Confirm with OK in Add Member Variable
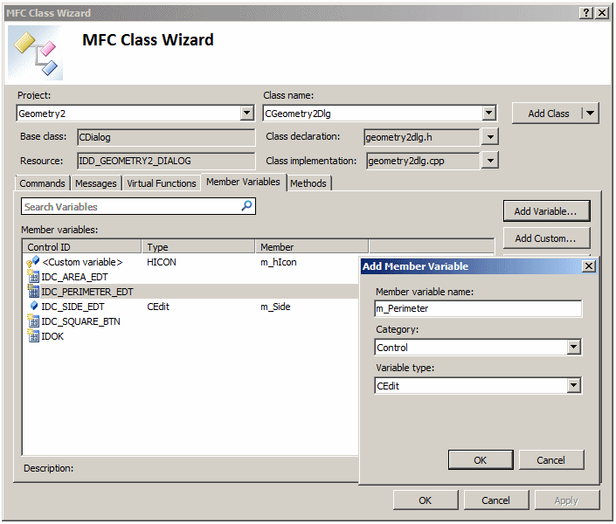The height and width of the screenshot is (524, 616). pos(481,460)
